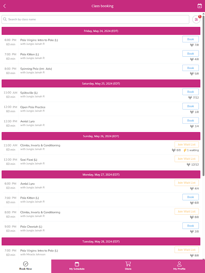The image size is (205, 273).
Task: Book the Open Pole Practice class
Action: (x=190, y=106)
